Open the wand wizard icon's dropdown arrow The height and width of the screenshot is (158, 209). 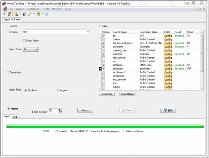pyautogui.click(x=34, y=14)
